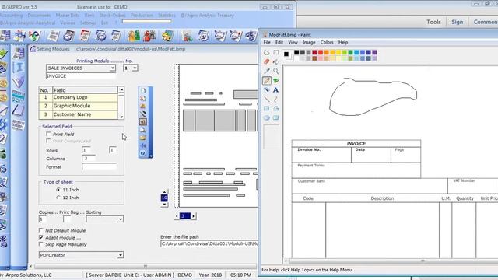
Task: Click the down arrow below value 10
Action: (x=164, y=204)
